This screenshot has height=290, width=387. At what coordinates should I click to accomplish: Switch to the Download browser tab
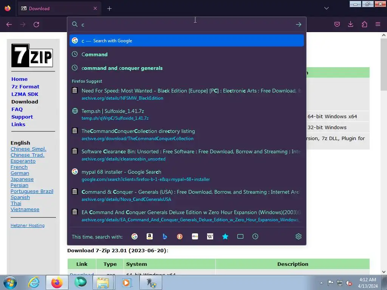(59, 8)
